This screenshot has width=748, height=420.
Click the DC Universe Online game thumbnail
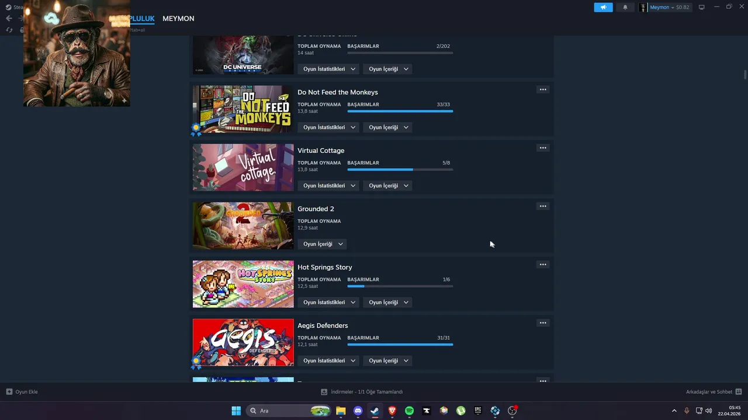tap(243, 55)
